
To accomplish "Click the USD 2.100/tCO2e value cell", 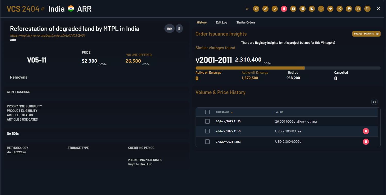I will click(x=288, y=131).
